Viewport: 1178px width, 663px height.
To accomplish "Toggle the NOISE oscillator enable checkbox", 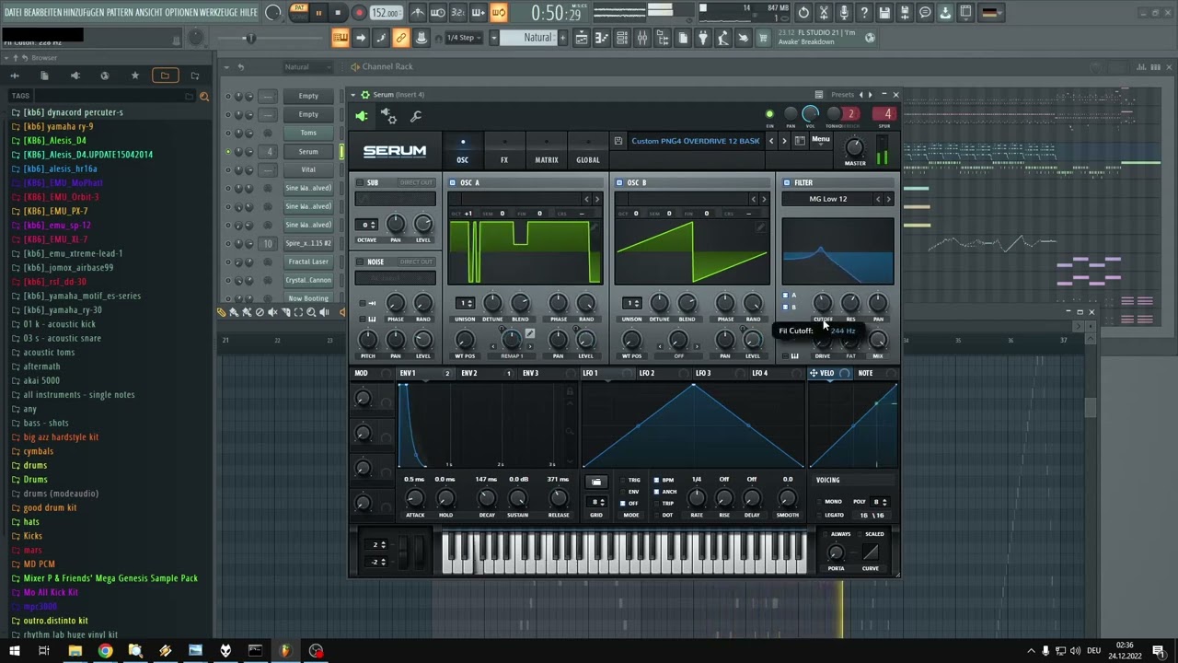I will tap(360, 262).
